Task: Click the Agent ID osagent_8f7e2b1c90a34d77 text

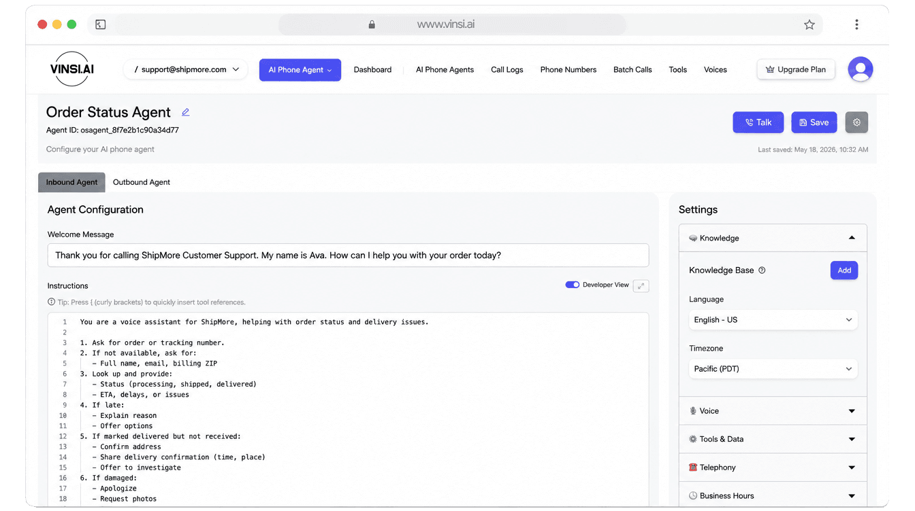Action: pyautogui.click(x=112, y=130)
